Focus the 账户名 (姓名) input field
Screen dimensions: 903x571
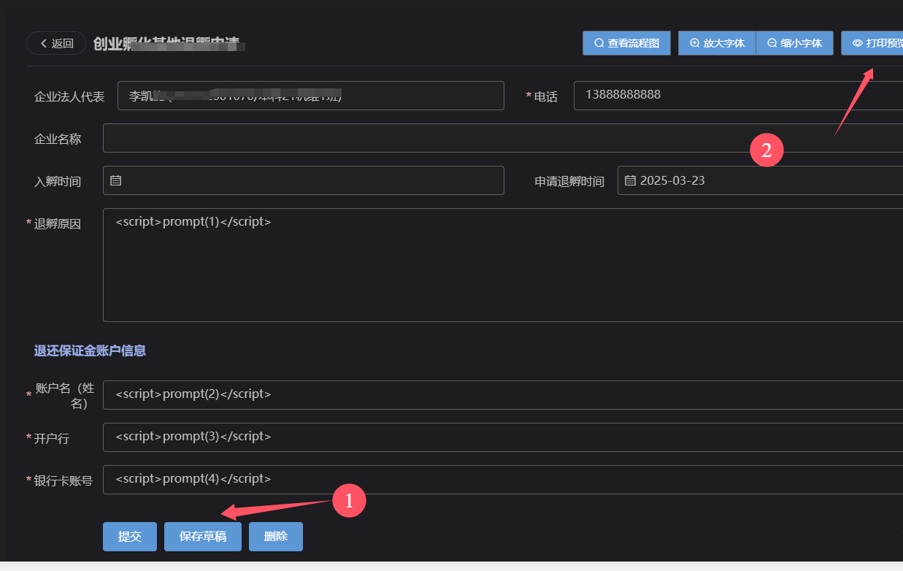pyautogui.click(x=503, y=395)
